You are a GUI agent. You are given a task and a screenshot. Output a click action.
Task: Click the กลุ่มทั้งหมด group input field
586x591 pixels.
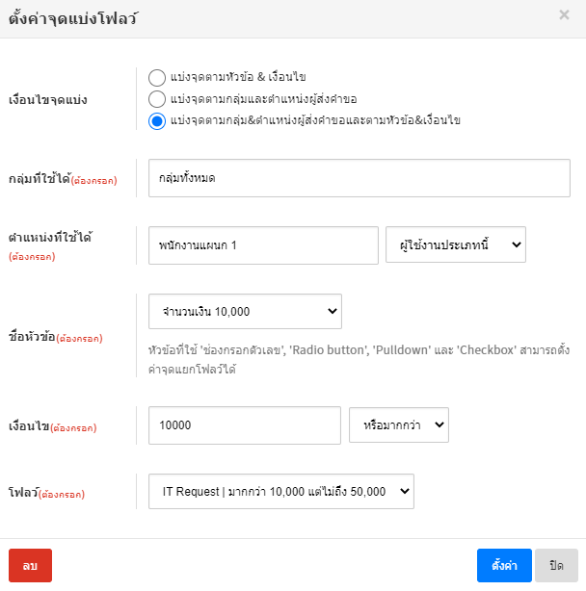pyautogui.click(x=360, y=178)
